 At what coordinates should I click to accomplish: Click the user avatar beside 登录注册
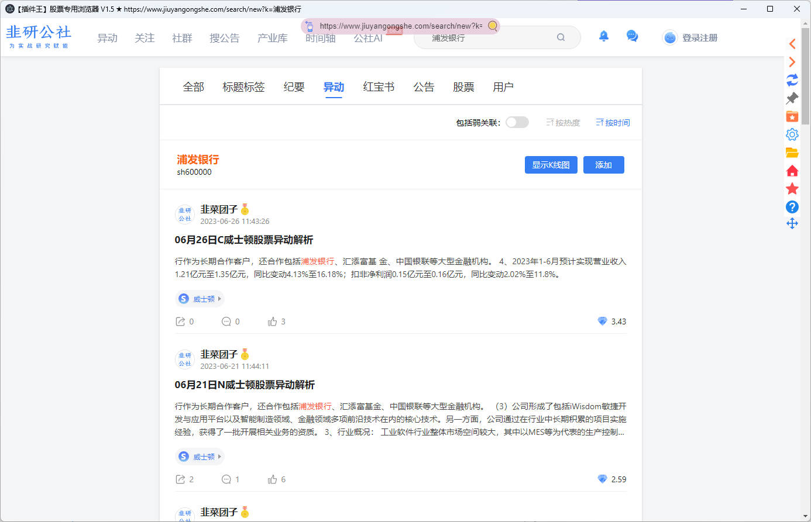tap(670, 37)
